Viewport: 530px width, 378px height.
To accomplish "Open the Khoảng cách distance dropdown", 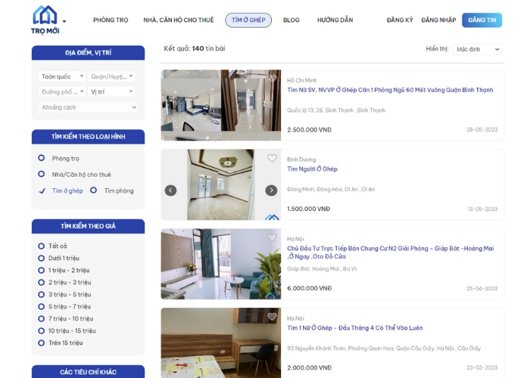I will (x=89, y=107).
